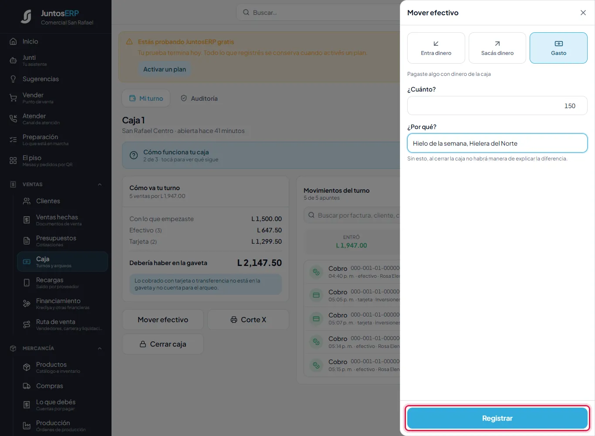
Task: Select the 05:15 p. m. Cobro entry
Action: tap(352, 365)
